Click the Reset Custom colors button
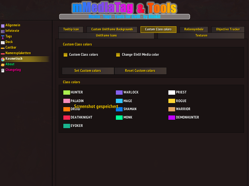249x186 pixels. click(140, 71)
